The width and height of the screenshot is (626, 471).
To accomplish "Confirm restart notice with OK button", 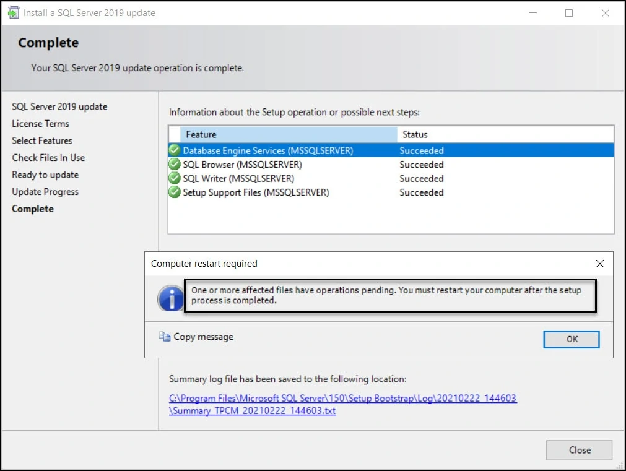I will click(572, 339).
